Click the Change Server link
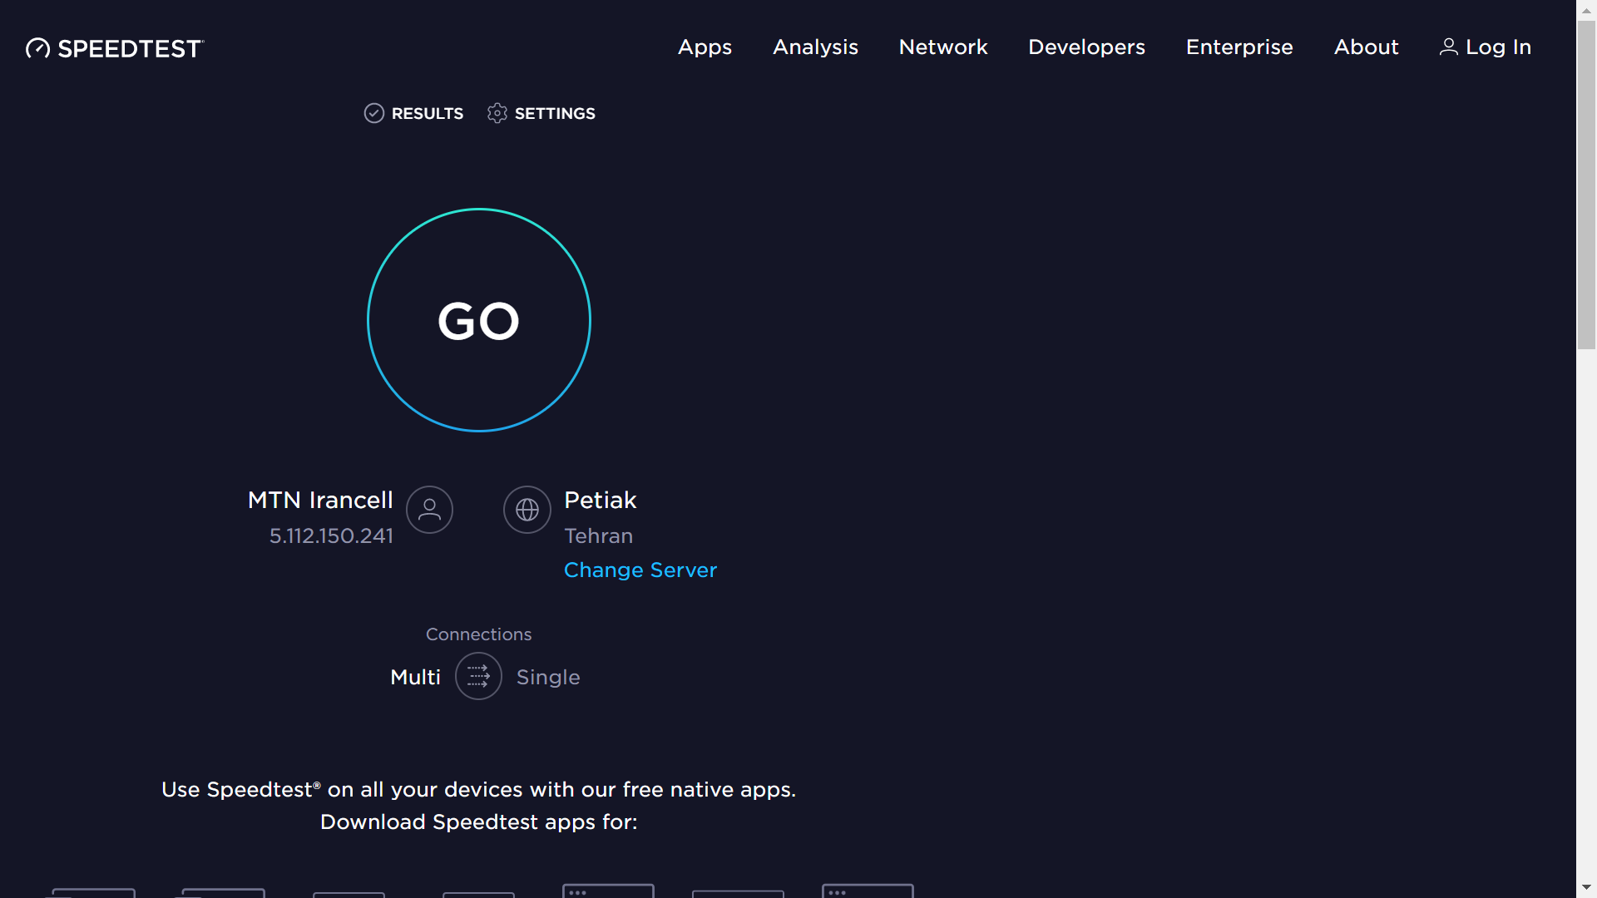Image resolution: width=1597 pixels, height=898 pixels. coord(640,570)
